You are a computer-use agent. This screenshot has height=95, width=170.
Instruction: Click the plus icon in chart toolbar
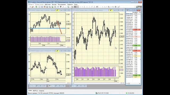(80, 7)
